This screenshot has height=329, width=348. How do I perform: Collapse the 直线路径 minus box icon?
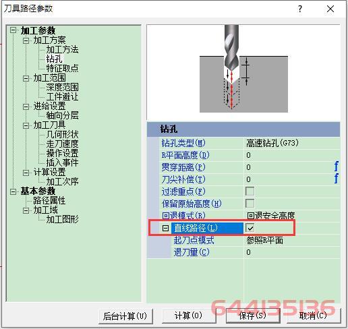[165, 229]
